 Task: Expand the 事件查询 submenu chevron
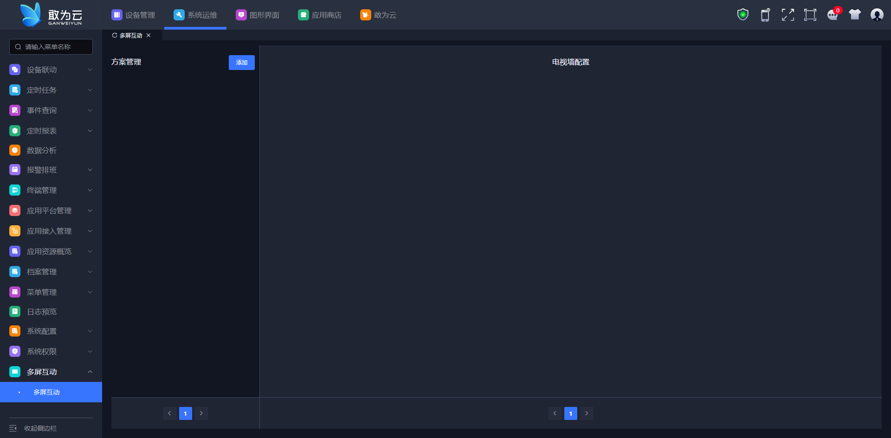click(x=90, y=110)
